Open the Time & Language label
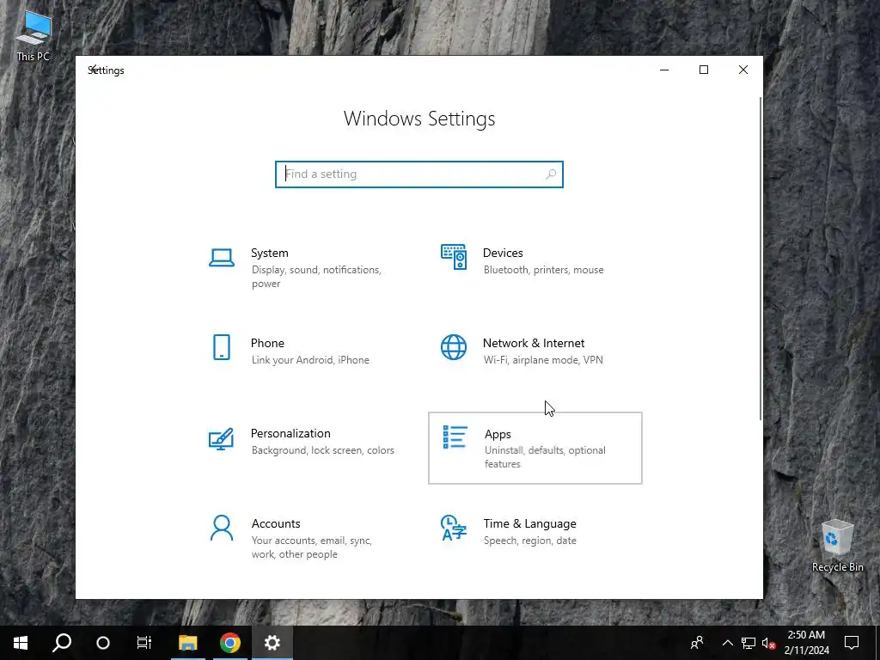This screenshot has width=880, height=660. coord(529,523)
